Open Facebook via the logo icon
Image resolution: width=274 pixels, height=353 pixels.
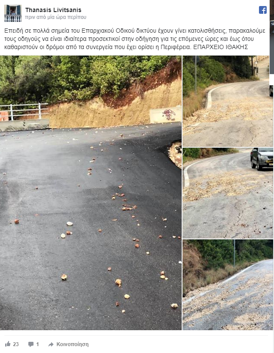click(x=262, y=10)
